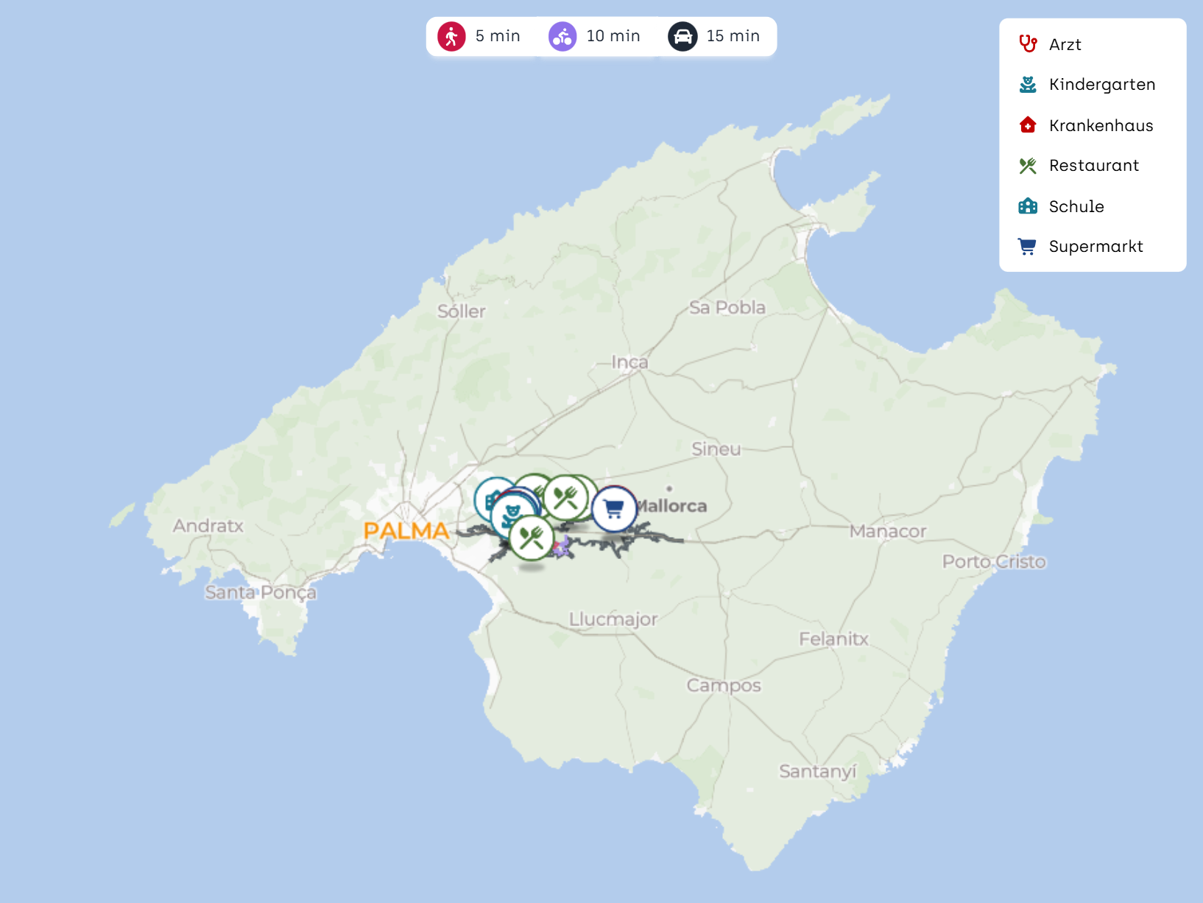Image resolution: width=1203 pixels, height=903 pixels.
Task: Open the supermarket cart marker on map
Action: tap(614, 509)
